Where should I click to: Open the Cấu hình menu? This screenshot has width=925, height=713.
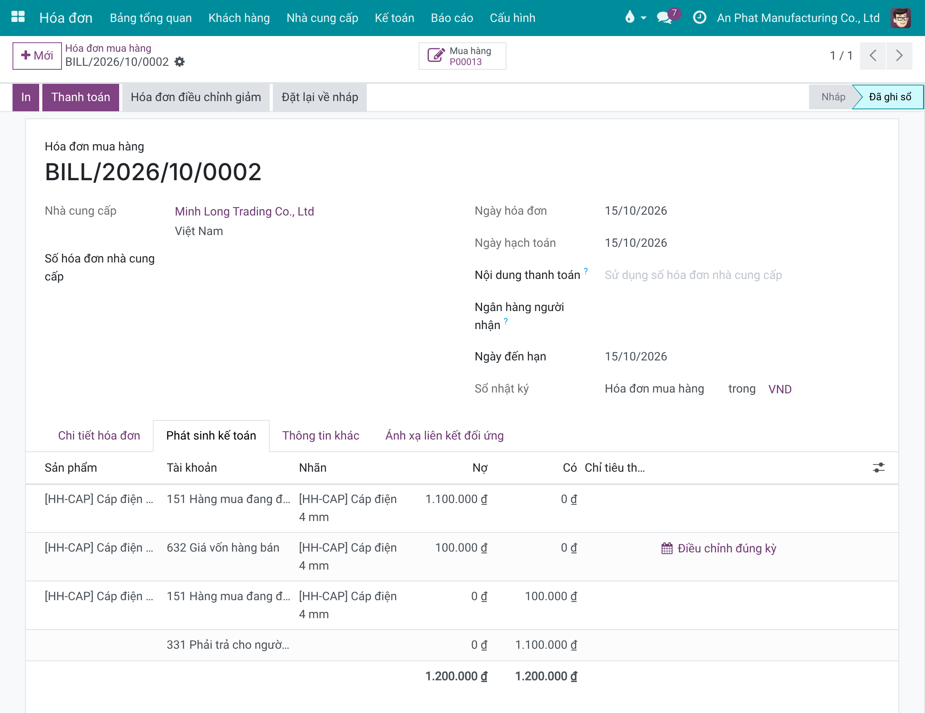512,18
